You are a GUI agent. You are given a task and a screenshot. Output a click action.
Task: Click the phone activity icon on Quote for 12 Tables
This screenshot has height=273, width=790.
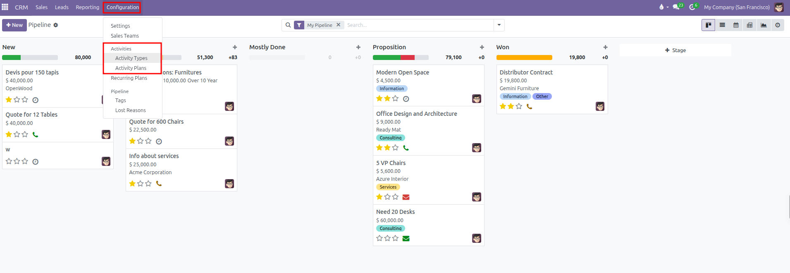(36, 134)
